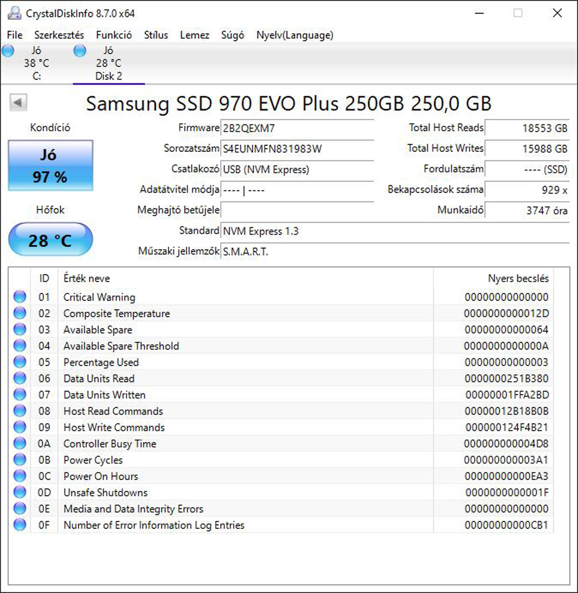This screenshot has width=578, height=593.
Task: Click the Műszaki jellemzők field S.M.A.R.T.
Action: pos(395,252)
